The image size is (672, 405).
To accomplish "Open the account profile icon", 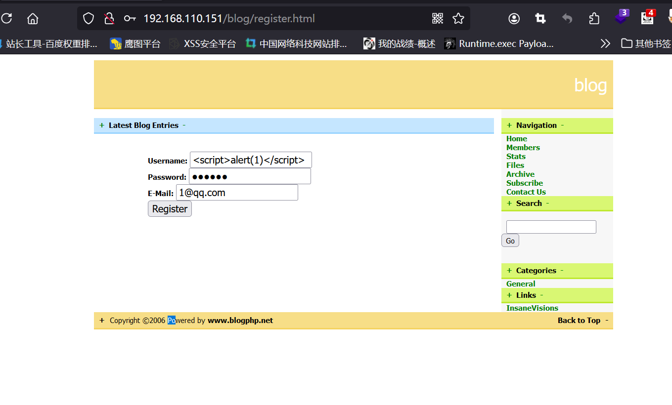I will (x=514, y=19).
